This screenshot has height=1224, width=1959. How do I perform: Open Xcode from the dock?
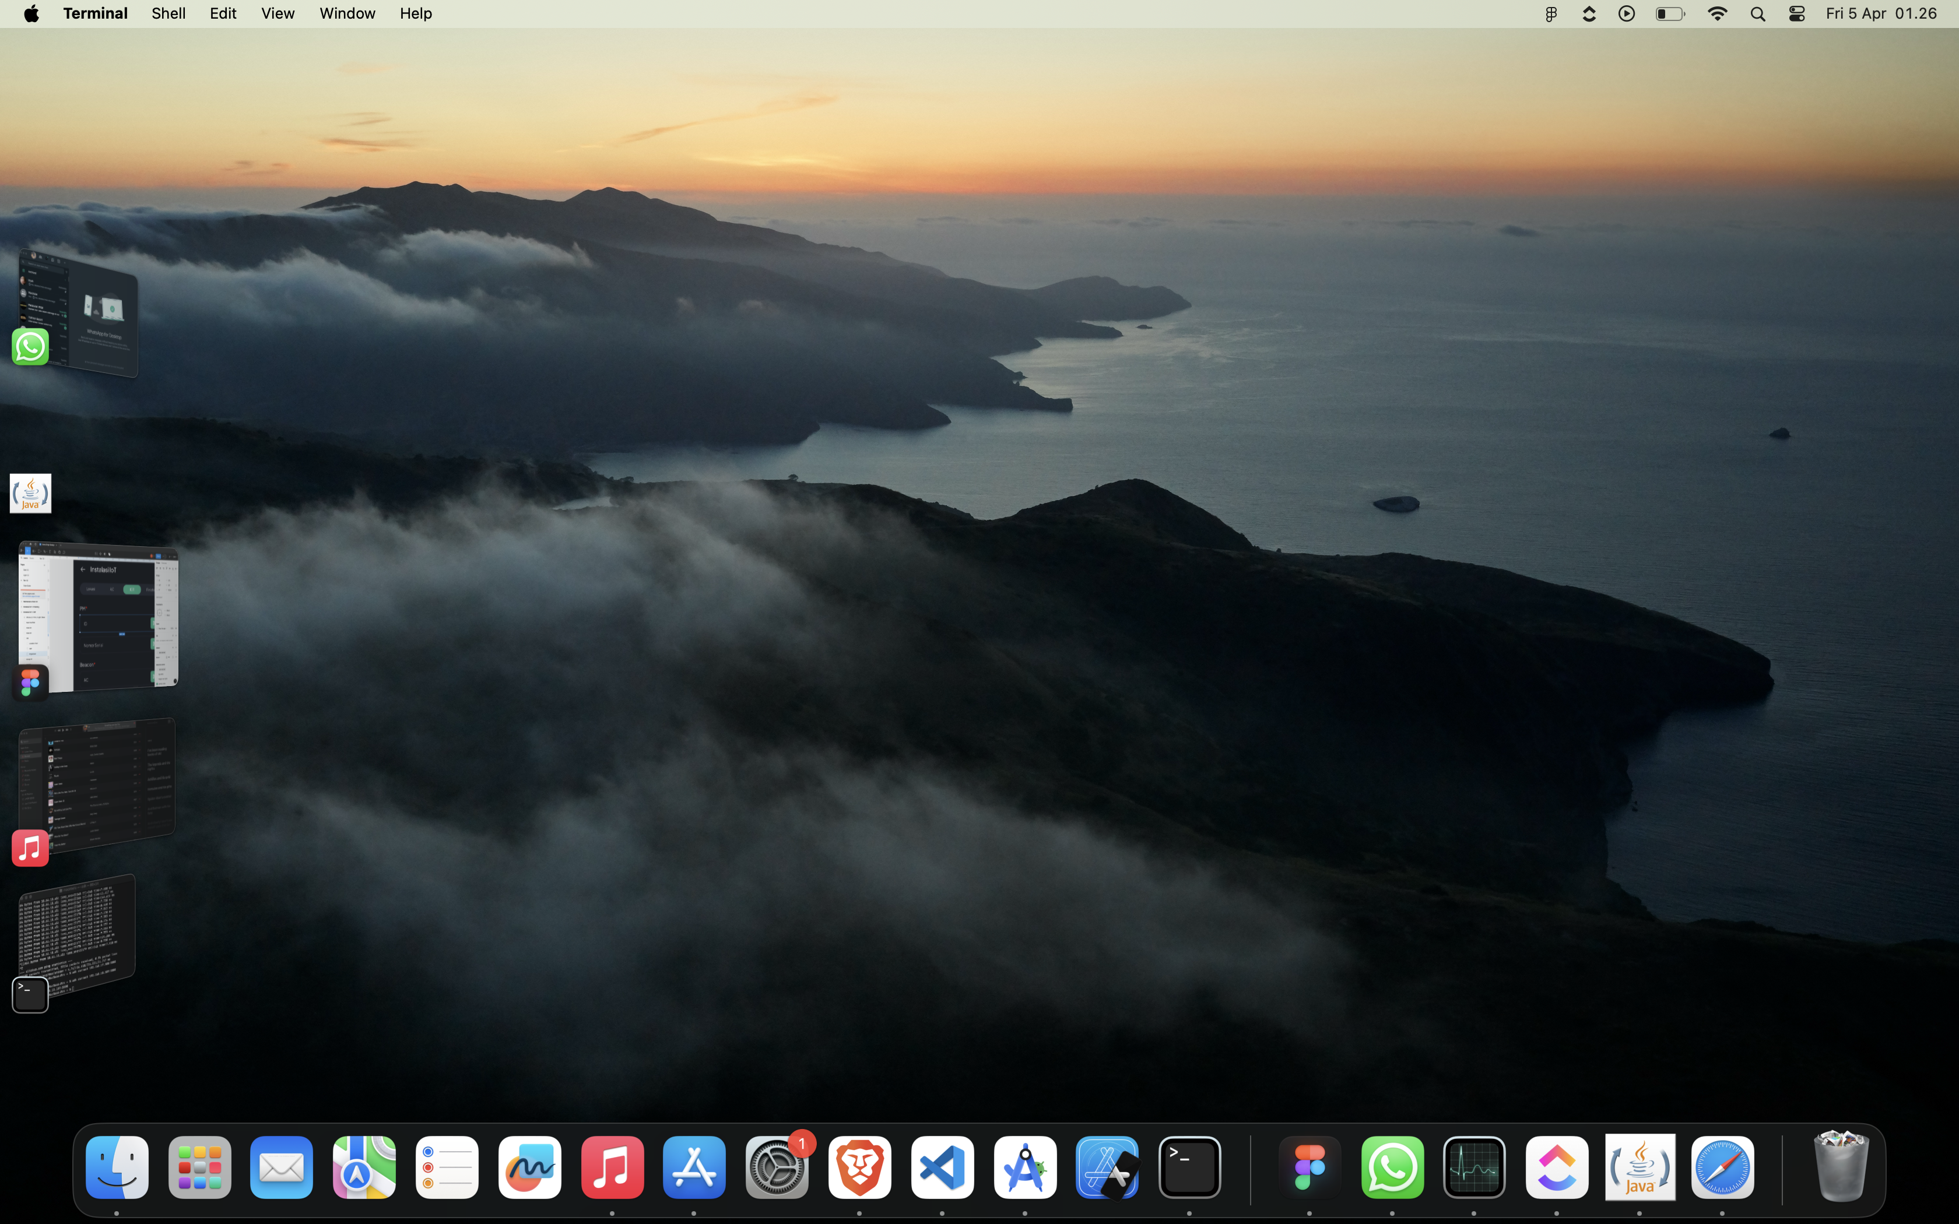[x=1107, y=1167]
